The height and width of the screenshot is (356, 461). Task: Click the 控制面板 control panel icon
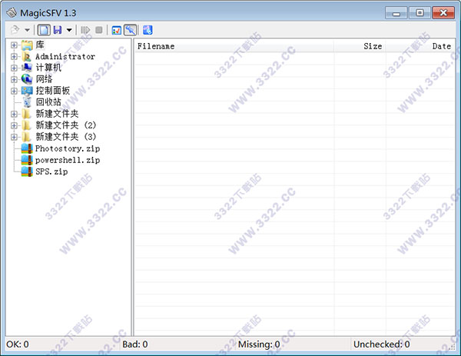27,91
